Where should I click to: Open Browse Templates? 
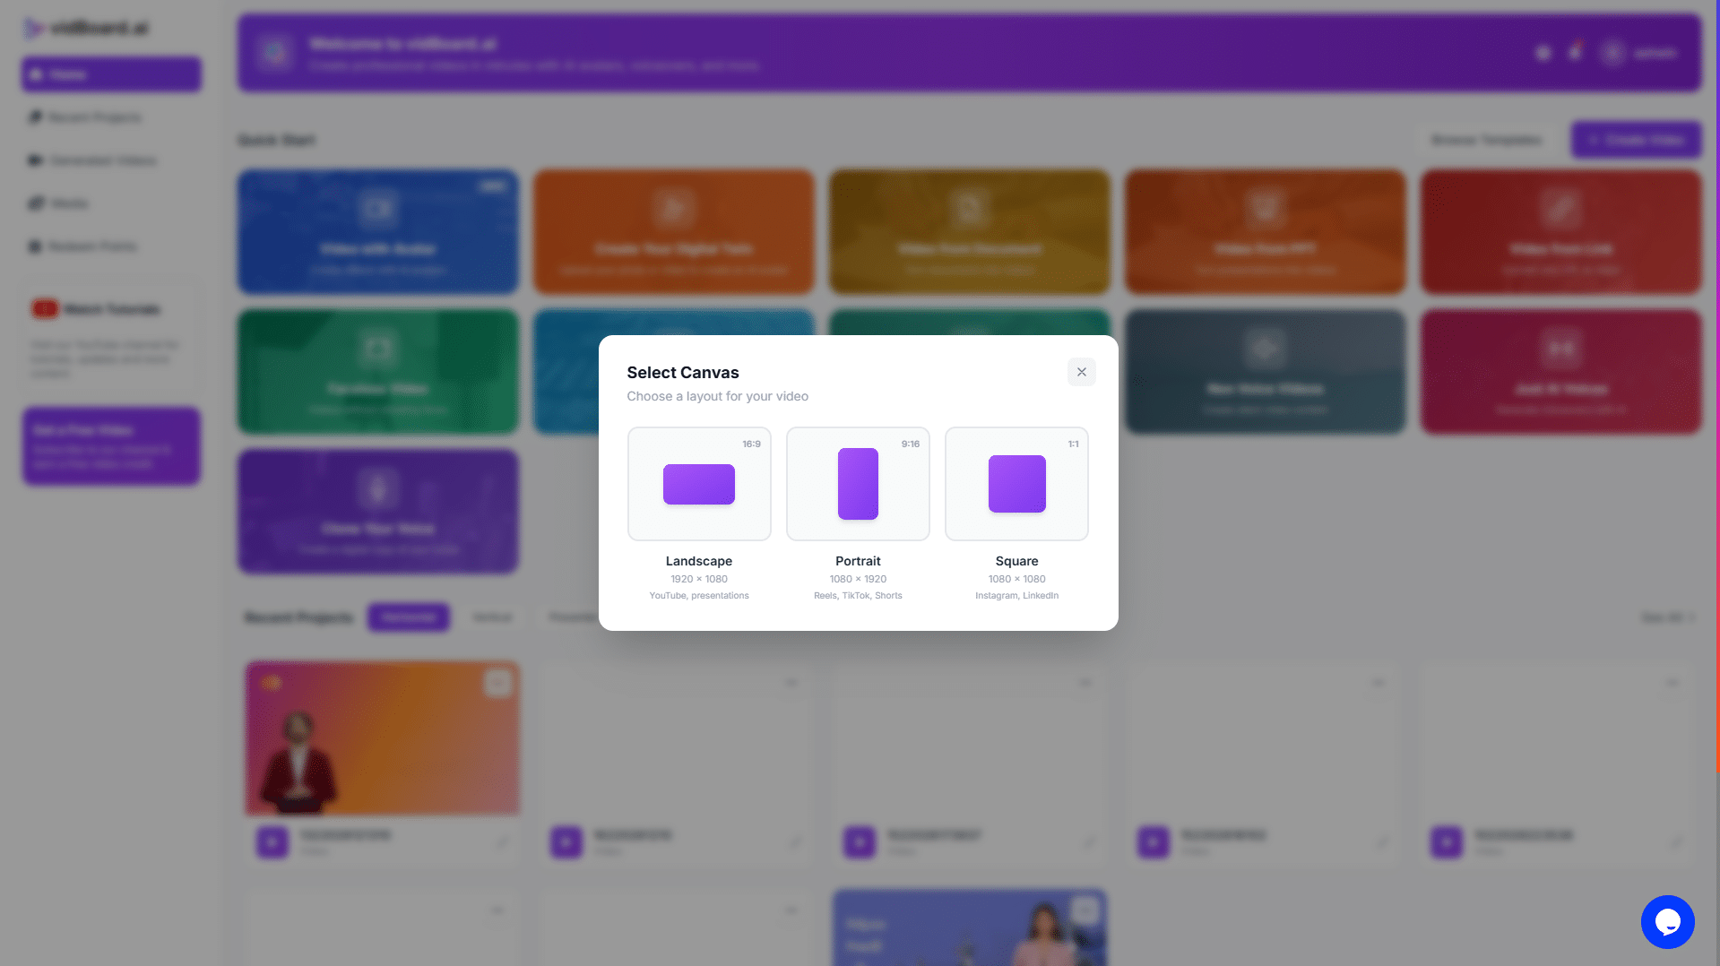(x=1486, y=140)
